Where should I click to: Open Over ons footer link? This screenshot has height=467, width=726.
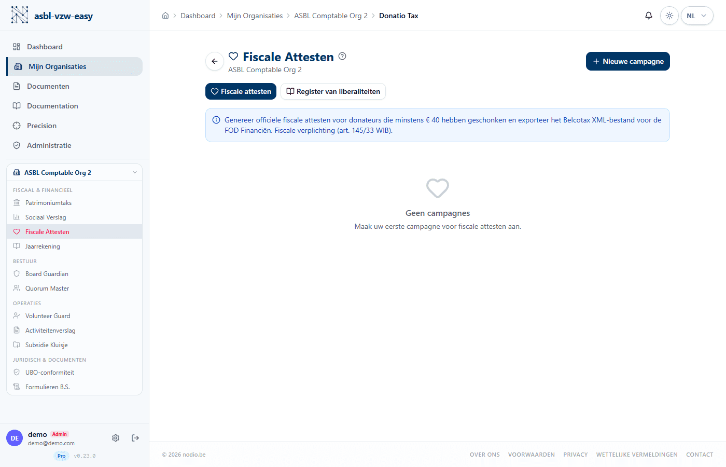(x=485, y=455)
